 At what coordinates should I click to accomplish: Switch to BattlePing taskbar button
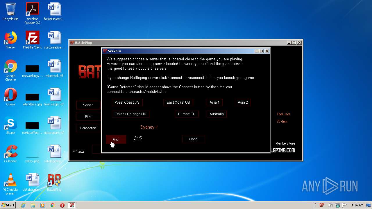72,205
